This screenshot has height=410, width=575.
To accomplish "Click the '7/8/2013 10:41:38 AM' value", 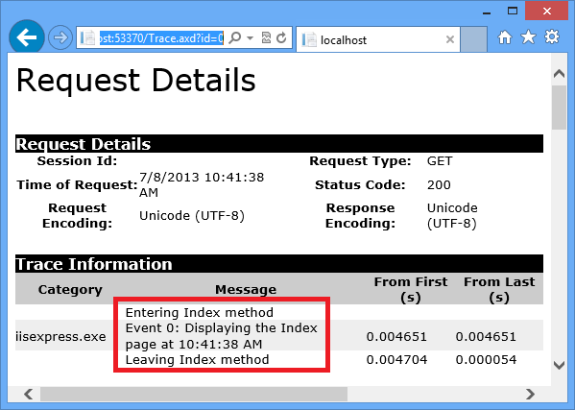I will (x=202, y=184).
